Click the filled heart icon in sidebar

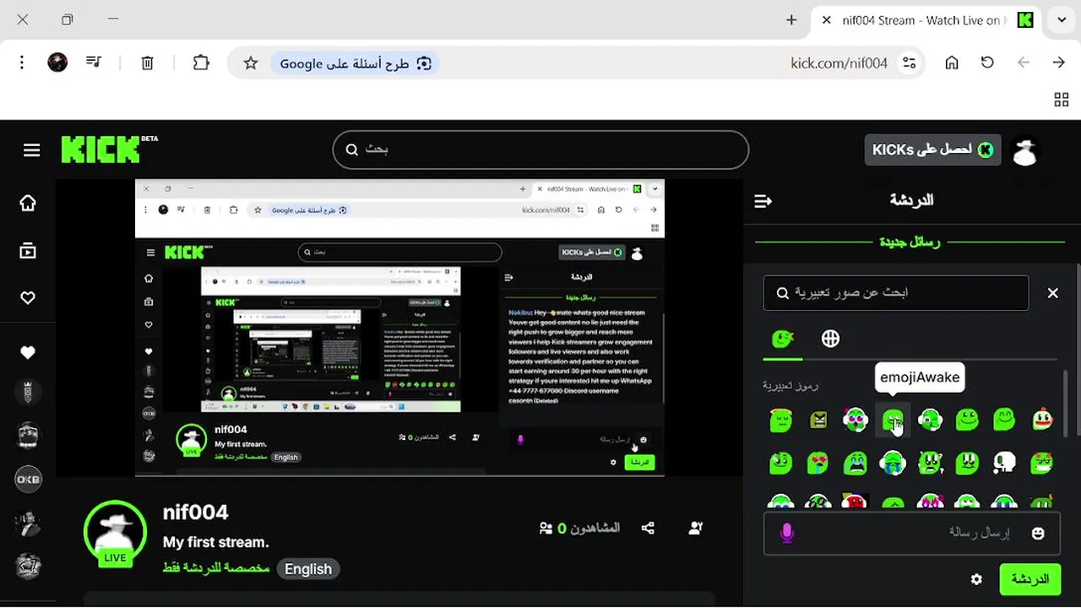pyautogui.click(x=28, y=353)
